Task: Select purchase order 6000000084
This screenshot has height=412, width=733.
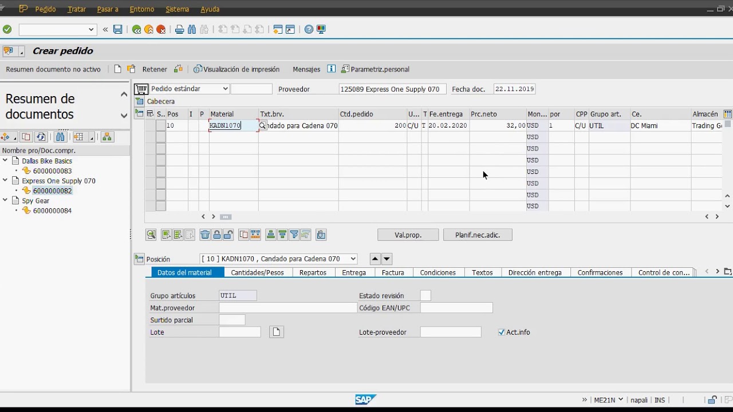Action: point(52,211)
